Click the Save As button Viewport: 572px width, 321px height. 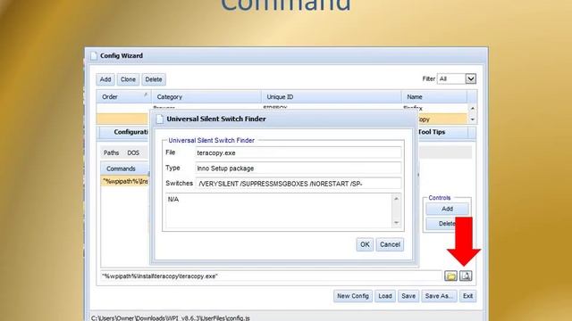pos(439,296)
